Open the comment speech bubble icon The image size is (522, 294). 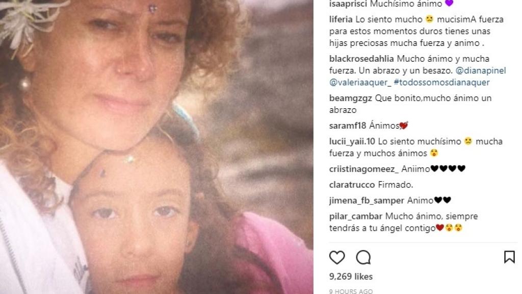363,257
